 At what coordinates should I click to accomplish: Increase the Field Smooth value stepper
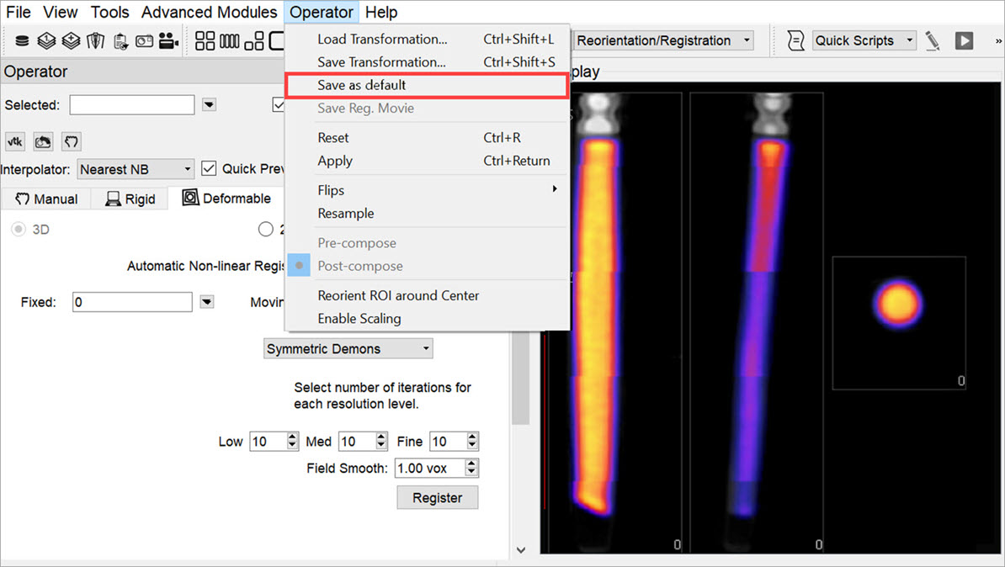click(471, 464)
